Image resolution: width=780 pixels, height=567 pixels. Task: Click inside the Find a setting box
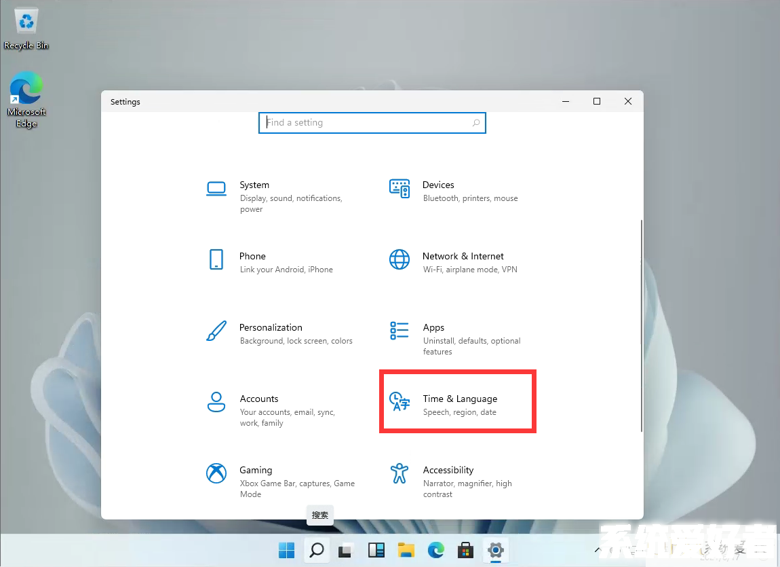[x=366, y=123]
